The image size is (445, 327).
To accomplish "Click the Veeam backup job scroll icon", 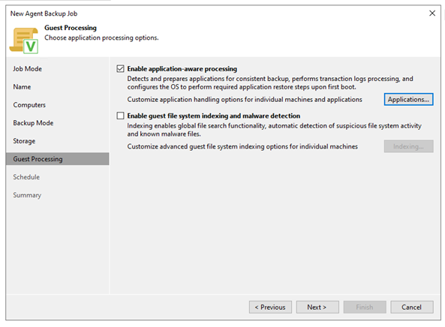I will coord(24,40).
